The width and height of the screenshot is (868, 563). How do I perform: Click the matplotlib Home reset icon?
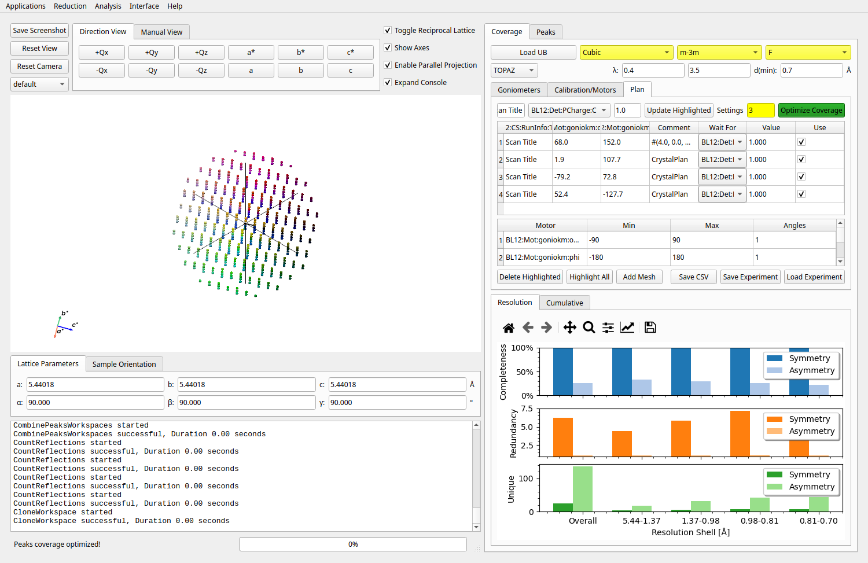coord(509,328)
